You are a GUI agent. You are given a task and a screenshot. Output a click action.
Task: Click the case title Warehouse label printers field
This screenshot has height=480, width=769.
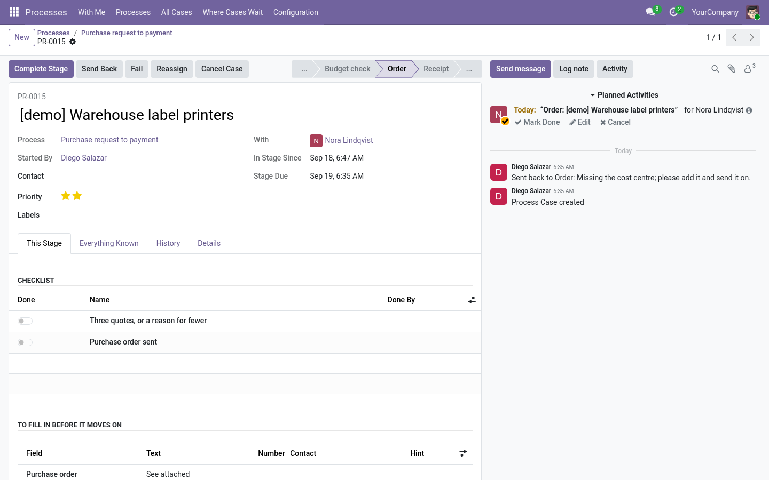[245, 115]
